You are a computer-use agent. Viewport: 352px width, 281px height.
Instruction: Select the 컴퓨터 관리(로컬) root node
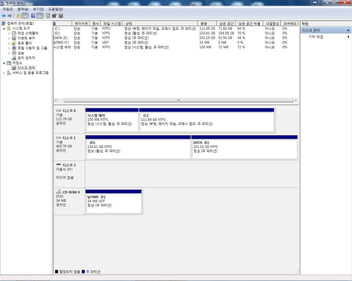click(x=20, y=23)
